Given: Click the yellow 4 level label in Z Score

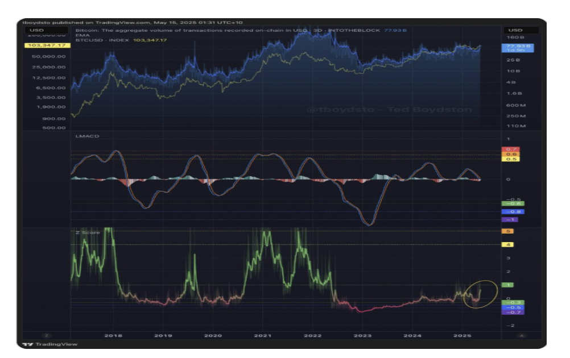Looking at the screenshot, I should click(507, 245).
